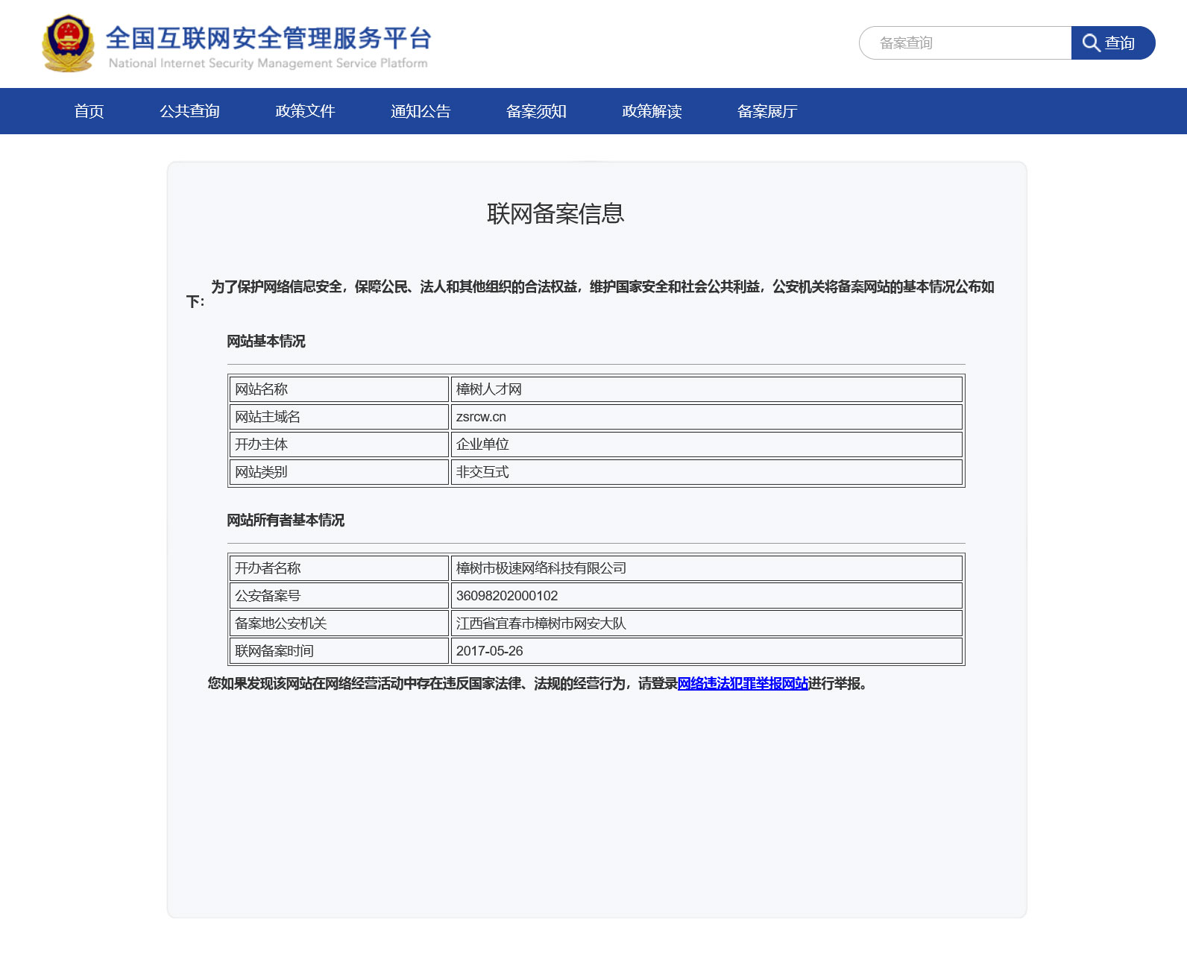Select the 网站所有者基本情况 section heading
This screenshot has width=1187, height=971.
point(286,520)
